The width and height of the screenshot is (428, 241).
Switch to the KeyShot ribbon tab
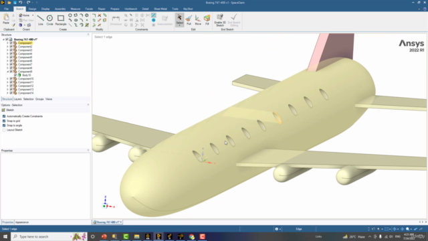188,9
